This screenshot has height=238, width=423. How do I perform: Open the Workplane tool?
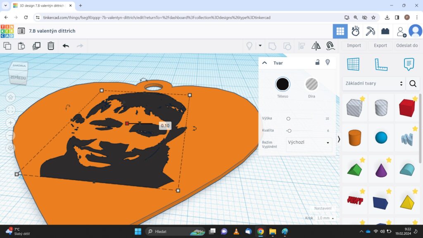click(x=353, y=64)
